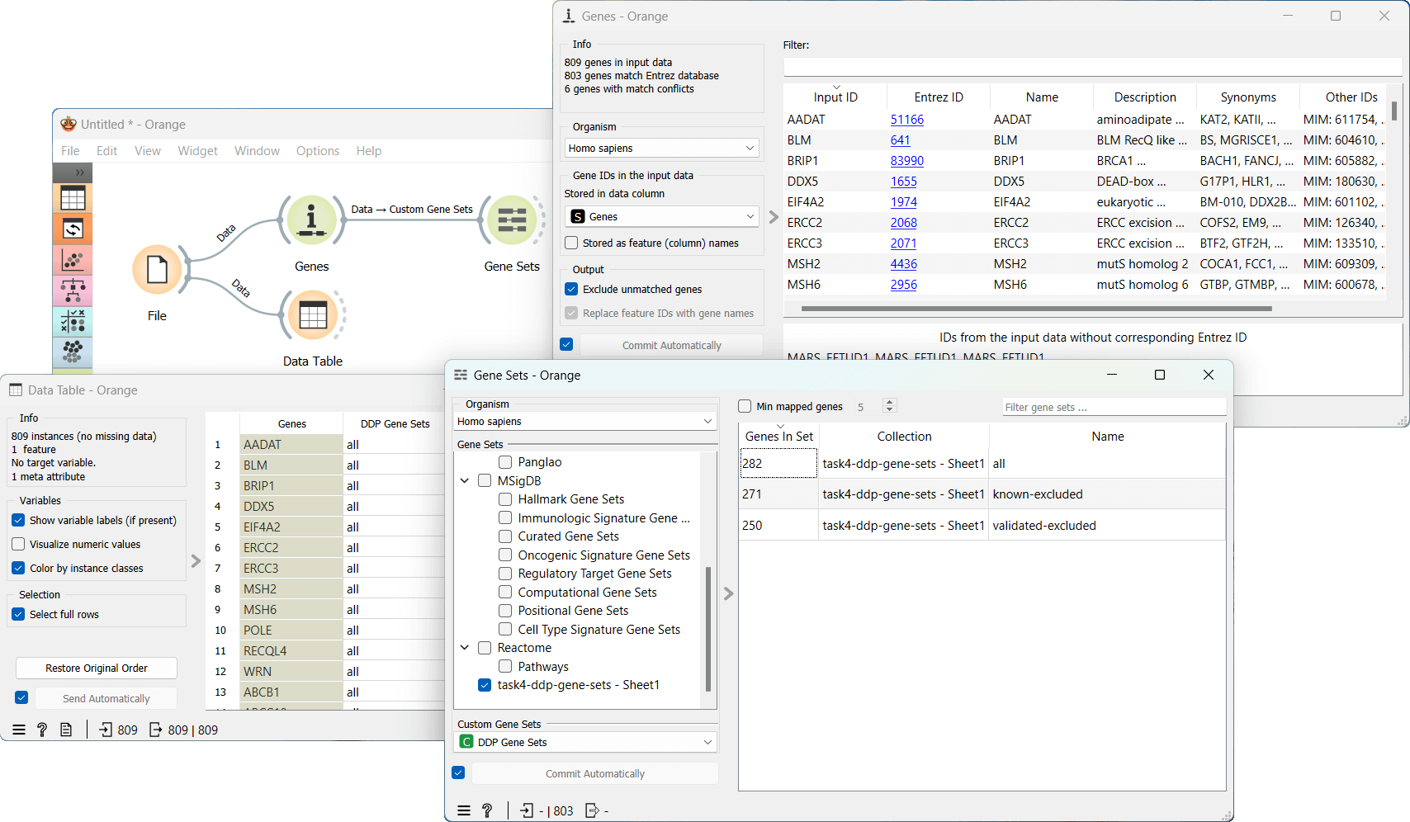Screen dimensions: 1410x822
Task: Click Send Automatically button in Data Table
Action: click(106, 698)
